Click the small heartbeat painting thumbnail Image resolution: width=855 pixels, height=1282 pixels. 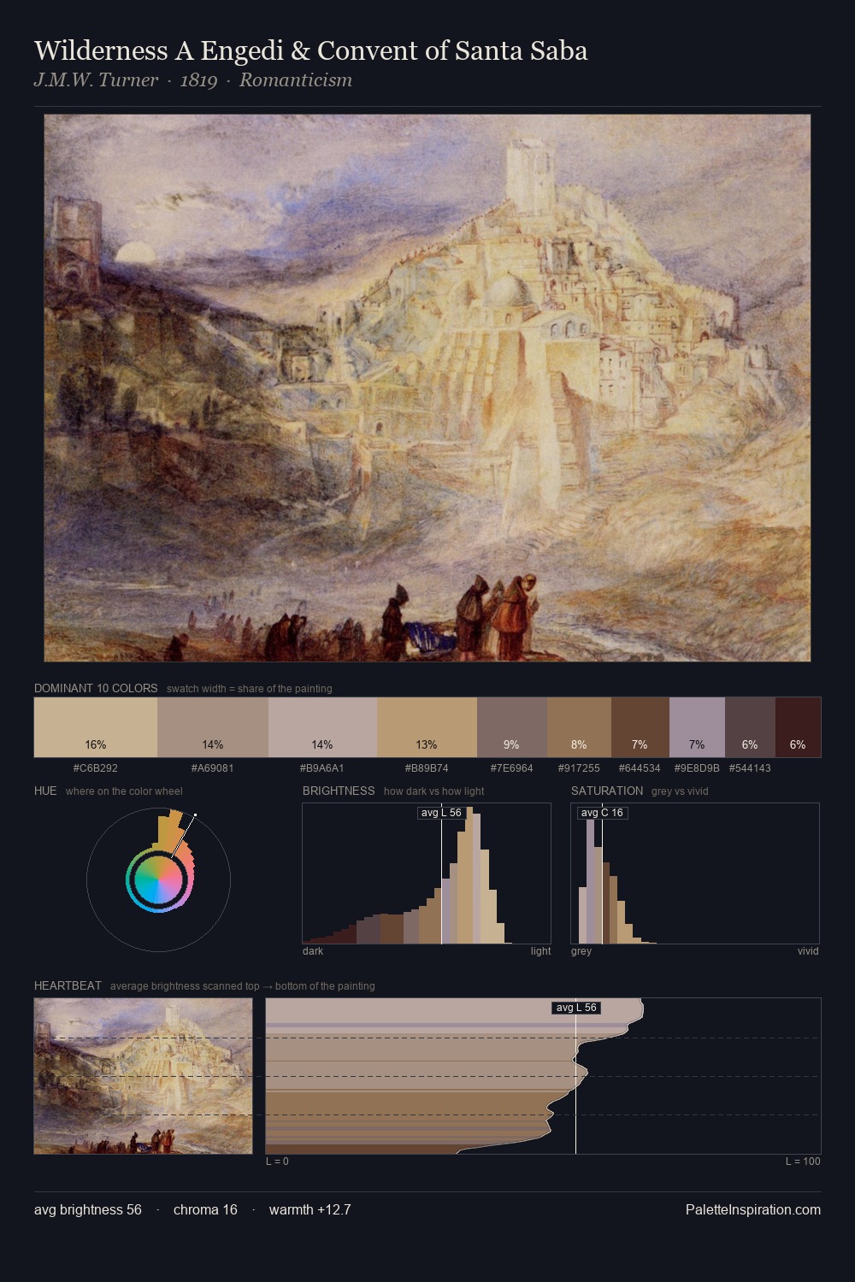coord(143,1076)
